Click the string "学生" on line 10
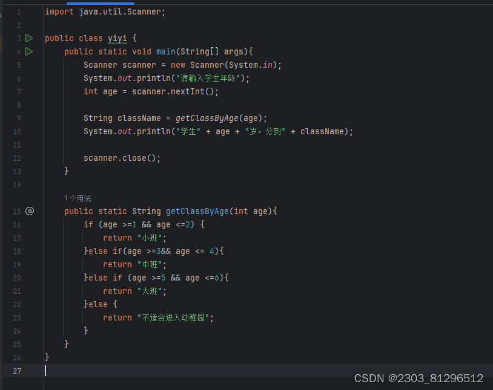The height and width of the screenshot is (390, 493). click(188, 132)
